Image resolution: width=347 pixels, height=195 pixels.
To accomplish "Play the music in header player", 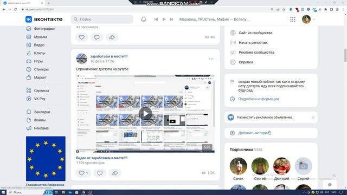I will pyautogui.click(x=164, y=19).
